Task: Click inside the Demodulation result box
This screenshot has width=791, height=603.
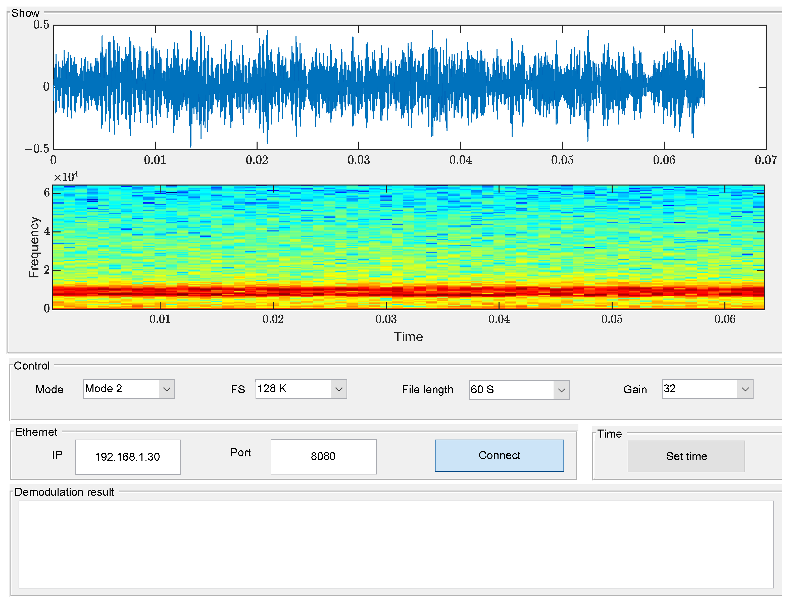Action: pos(396,544)
